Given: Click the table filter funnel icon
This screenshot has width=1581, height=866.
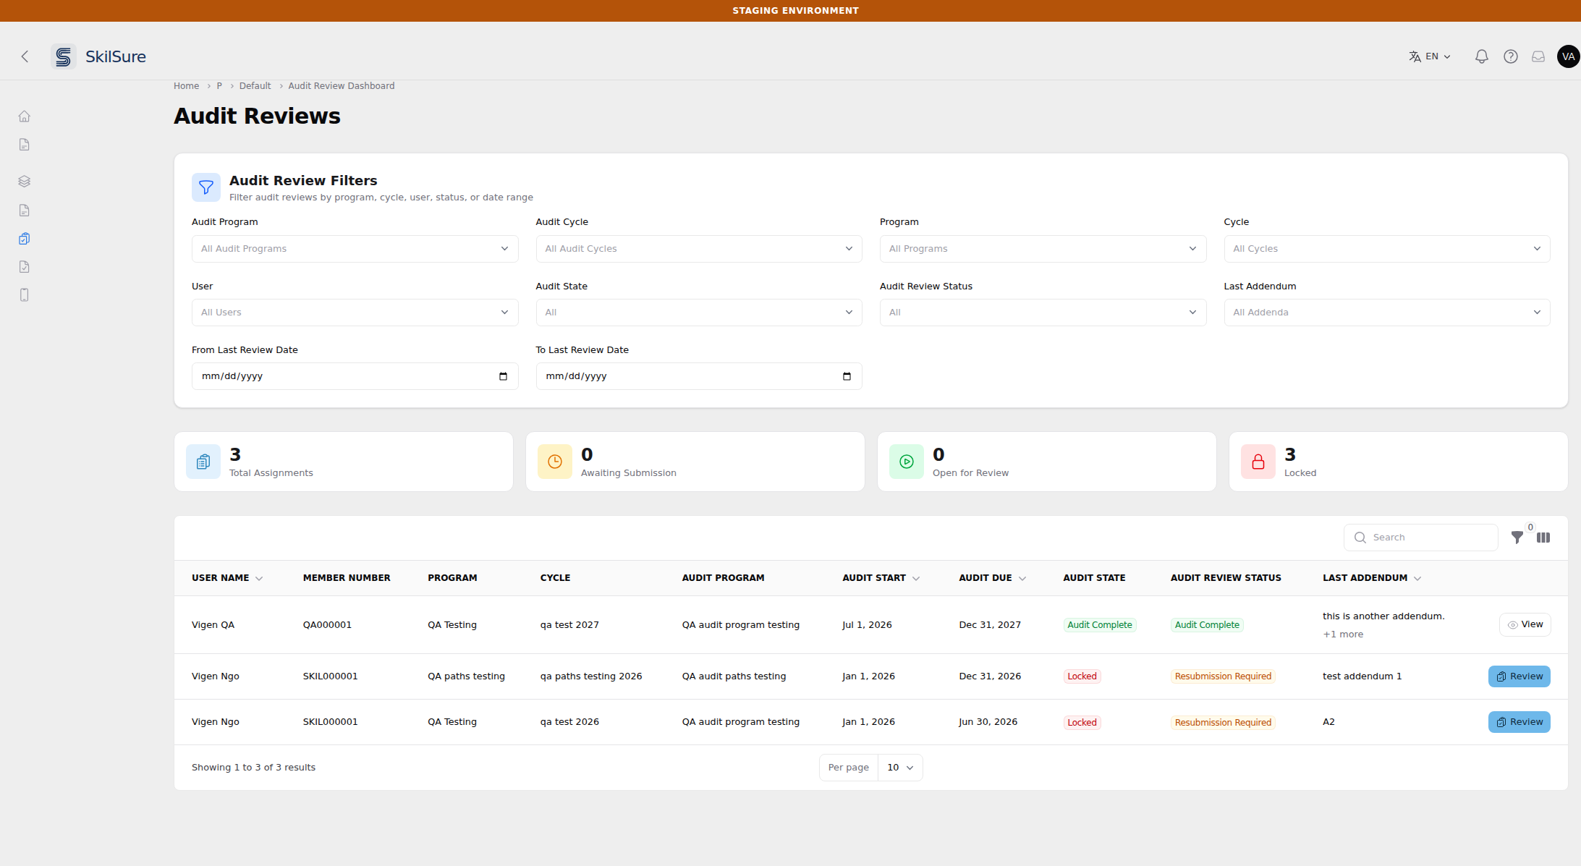Looking at the screenshot, I should [1517, 538].
